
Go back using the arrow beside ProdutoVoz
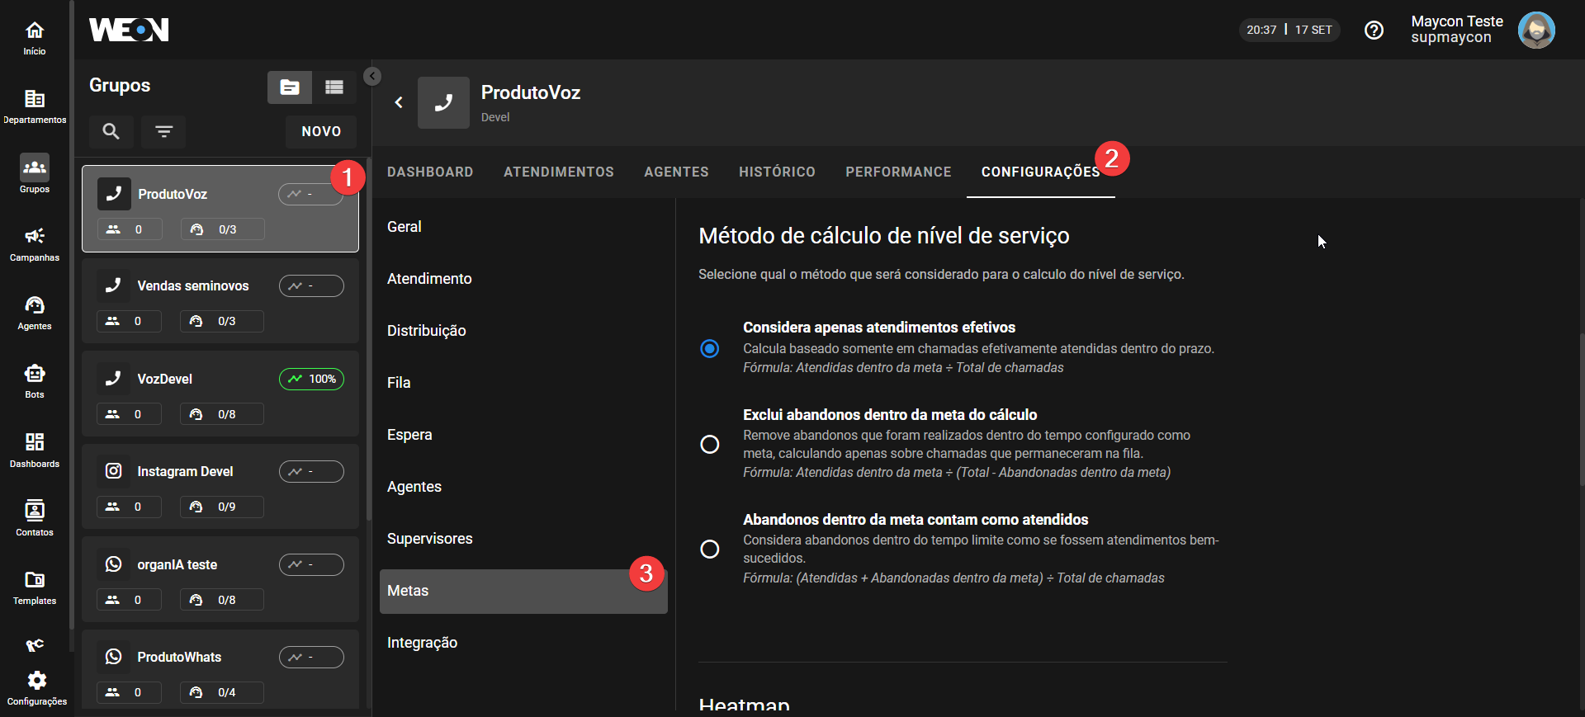pyautogui.click(x=399, y=102)
